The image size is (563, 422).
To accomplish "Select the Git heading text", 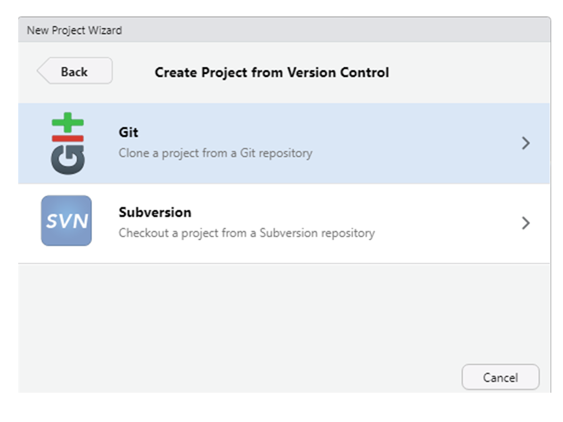I will click(128, 132).
